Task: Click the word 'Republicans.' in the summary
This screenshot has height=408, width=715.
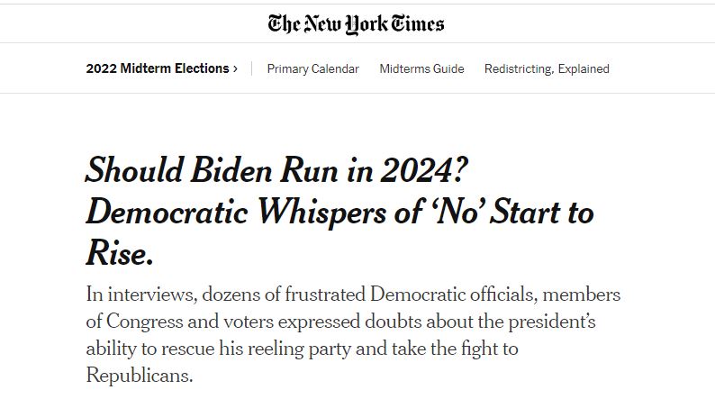Action: pos(140,376)
